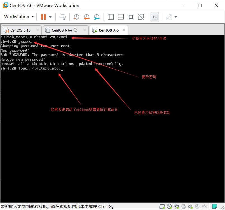This screenshot has height=210, width=225.
Task: Send Ctrl+Alt+Del to the virtual machine
Action: (63, 17)
